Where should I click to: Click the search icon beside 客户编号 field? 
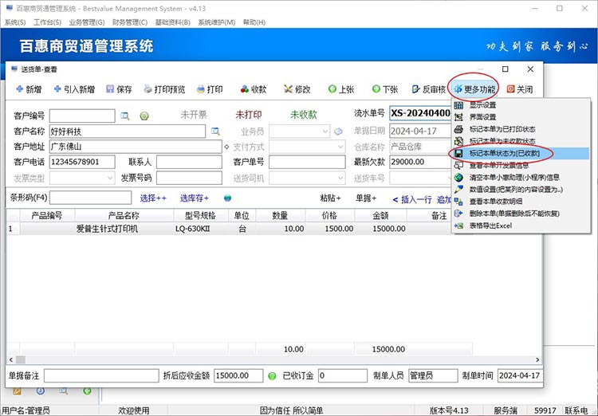coord(124,116)
